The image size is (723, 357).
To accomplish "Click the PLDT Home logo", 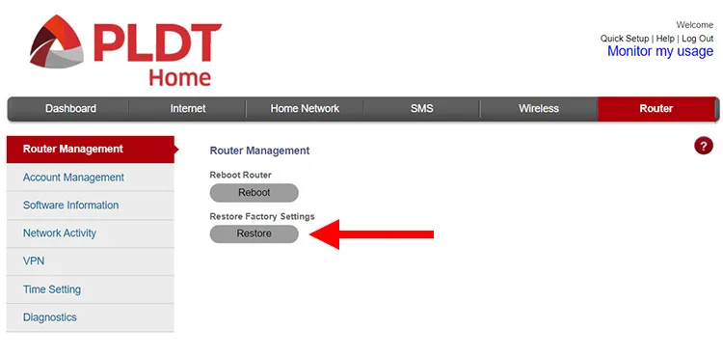I will pos(125,51).
